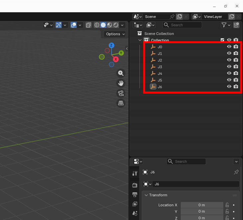Uncheck the Collection exclude checkbox
Image resolution: width=243 pixels, height=220 pixels.
222,40
